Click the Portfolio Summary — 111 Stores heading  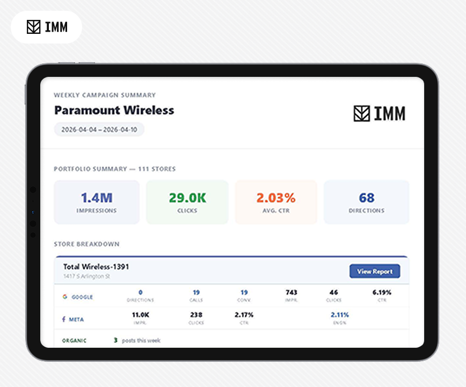[x=115, y=169]
